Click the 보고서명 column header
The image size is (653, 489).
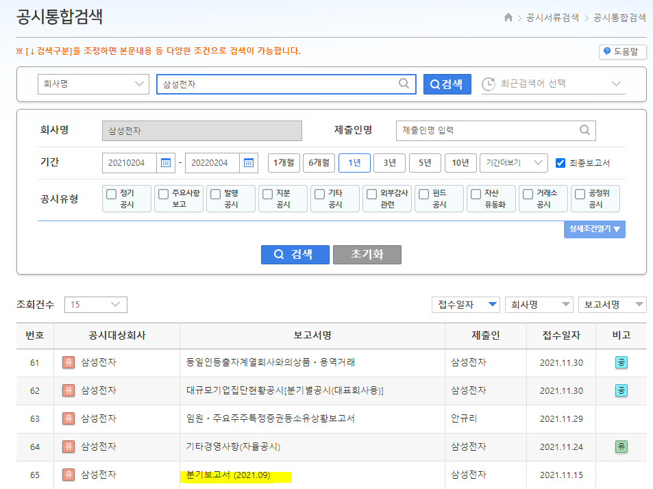point(312,336)
